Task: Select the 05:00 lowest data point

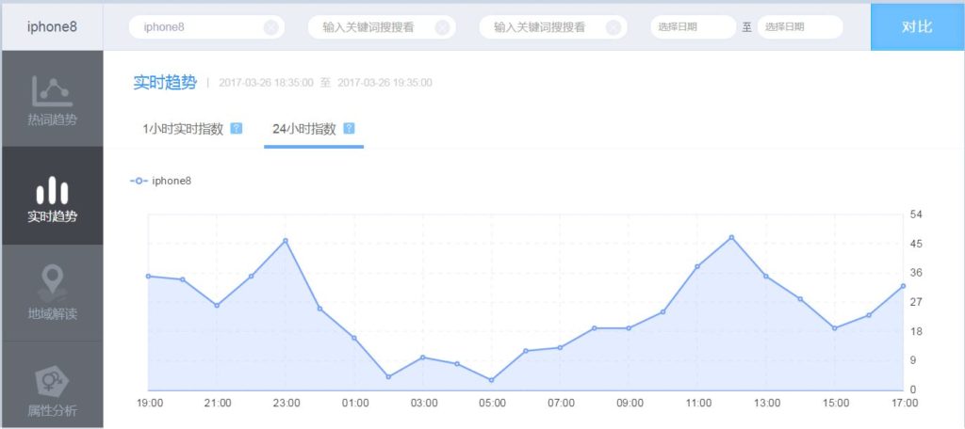Action: [491, 380]
